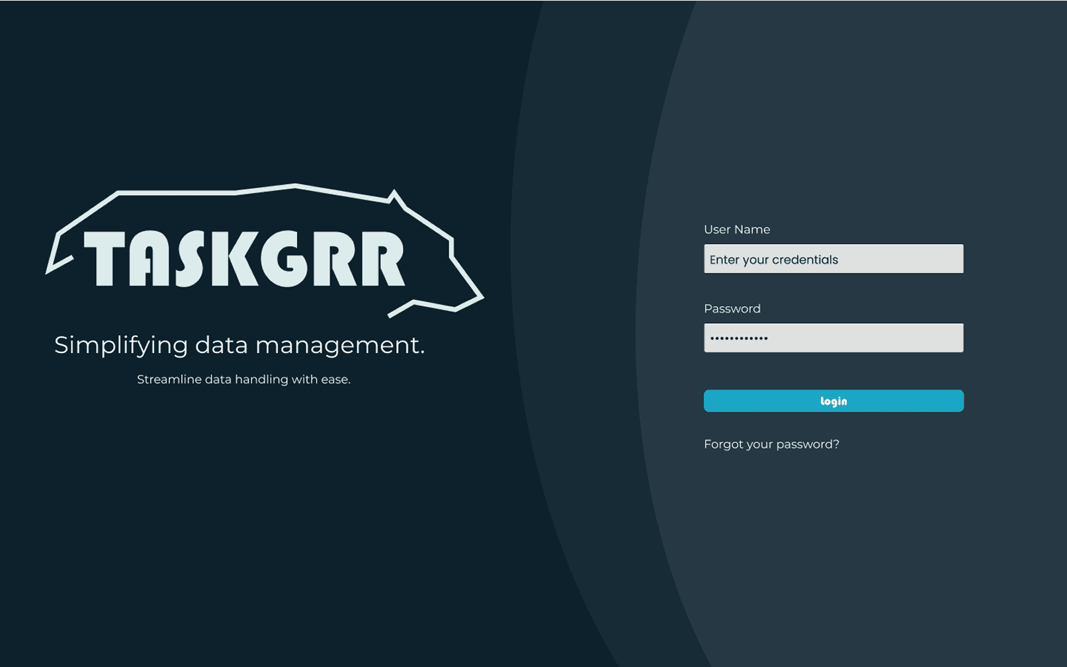Click the 'User Name' field label
This screenshot has width=1067, height=667.
click(737, 229)
